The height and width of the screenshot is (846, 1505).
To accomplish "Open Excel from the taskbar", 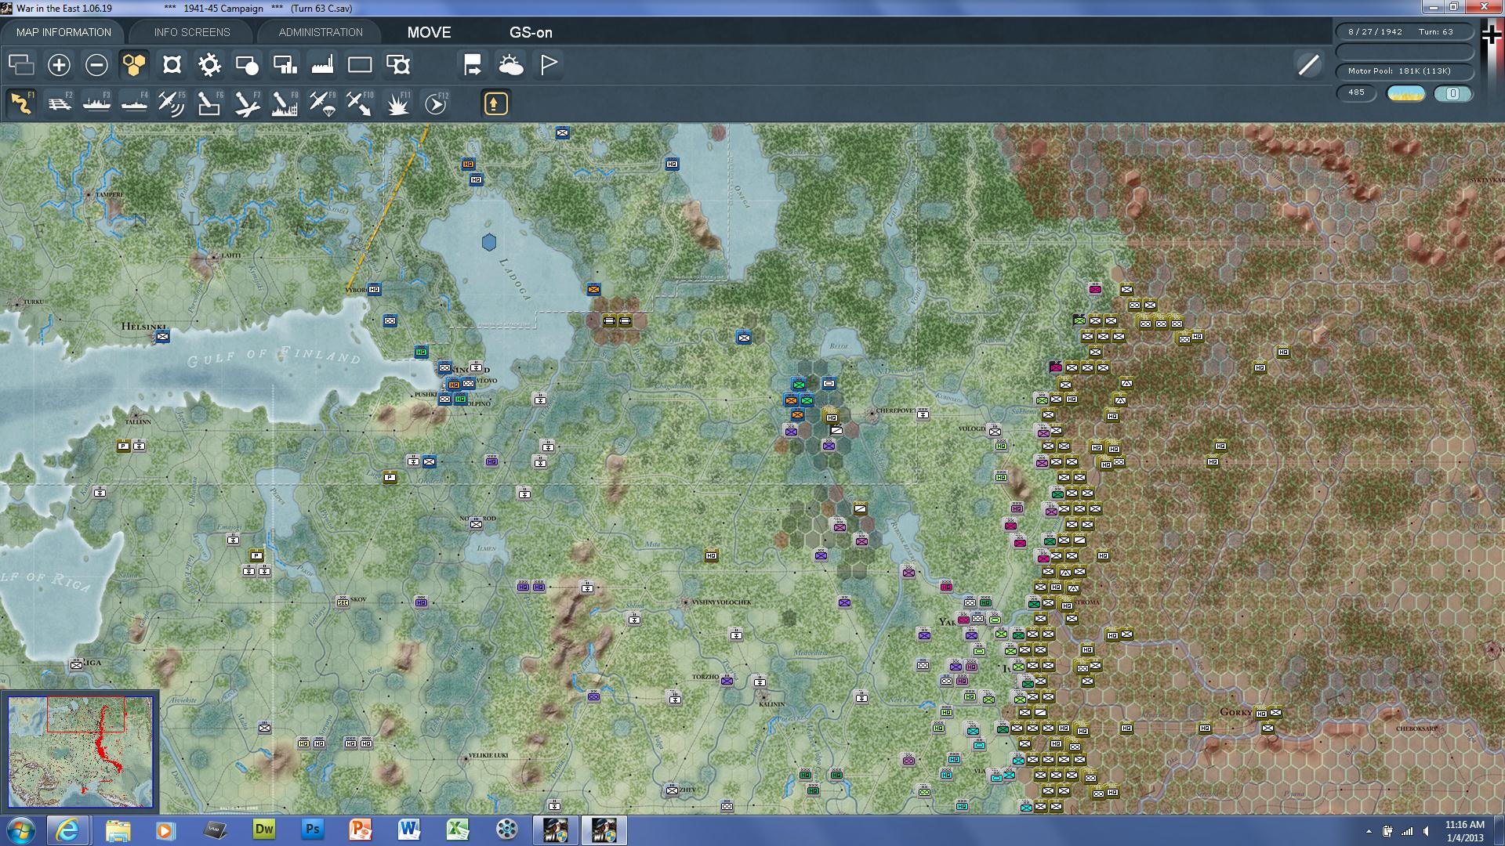I will point(458,830).
